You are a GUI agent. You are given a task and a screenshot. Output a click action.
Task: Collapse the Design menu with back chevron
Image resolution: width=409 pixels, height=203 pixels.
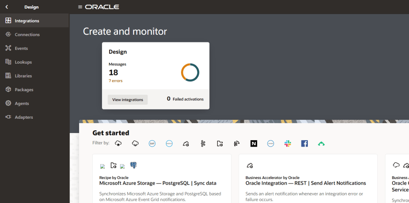click(x=7, y=7)
